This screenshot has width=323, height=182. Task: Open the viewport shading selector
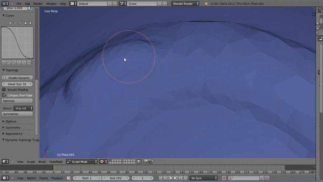pyautogui.click(x=103, y=162)
